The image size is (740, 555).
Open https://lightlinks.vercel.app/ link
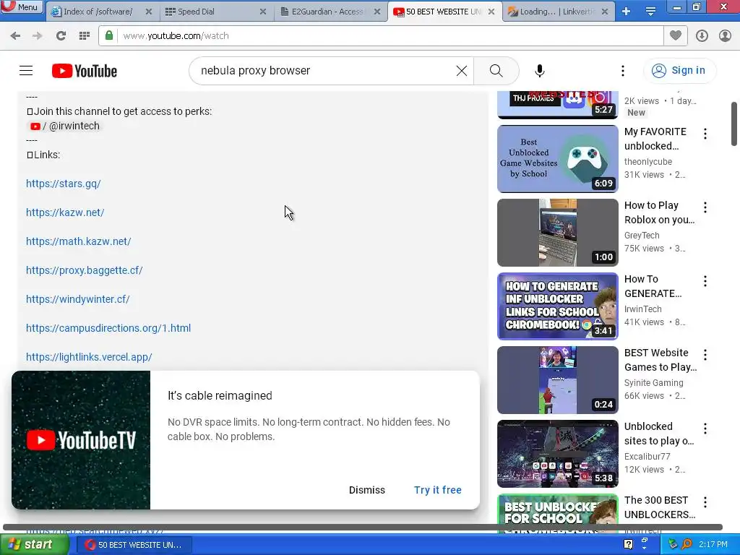click(x=89, y=357)
